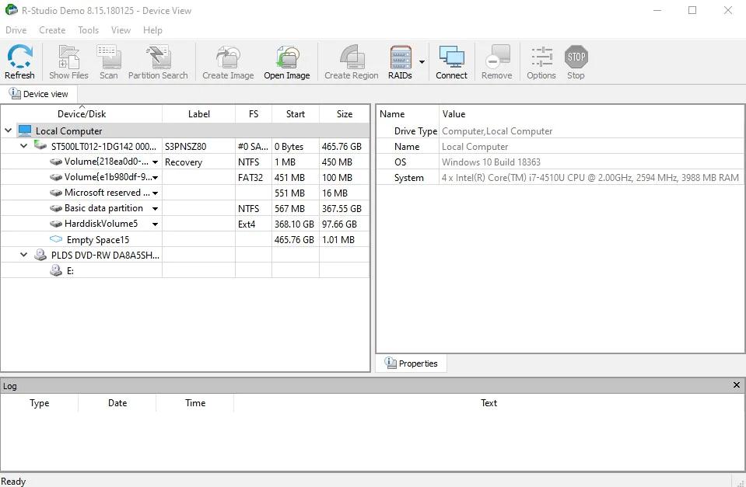Image resolution: width=746 pixels, height=487 pixels.
Task: Click the Volume{e1b980df partition icon
Action: [56, 177]
